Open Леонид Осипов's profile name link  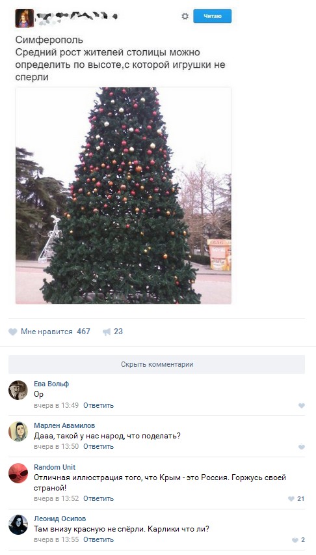[60, 519]
